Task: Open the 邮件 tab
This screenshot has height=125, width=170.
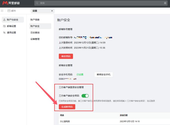Action: pos(12,11)
